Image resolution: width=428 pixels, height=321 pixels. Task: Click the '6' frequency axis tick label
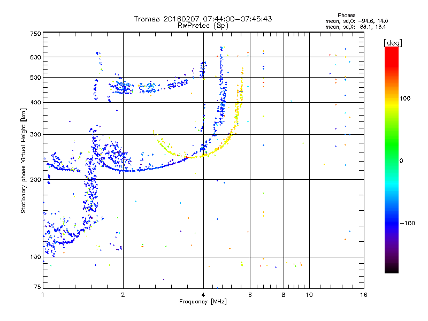(250, 295)
